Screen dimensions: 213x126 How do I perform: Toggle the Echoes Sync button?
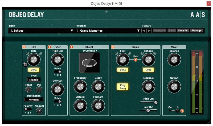[148, 70]
